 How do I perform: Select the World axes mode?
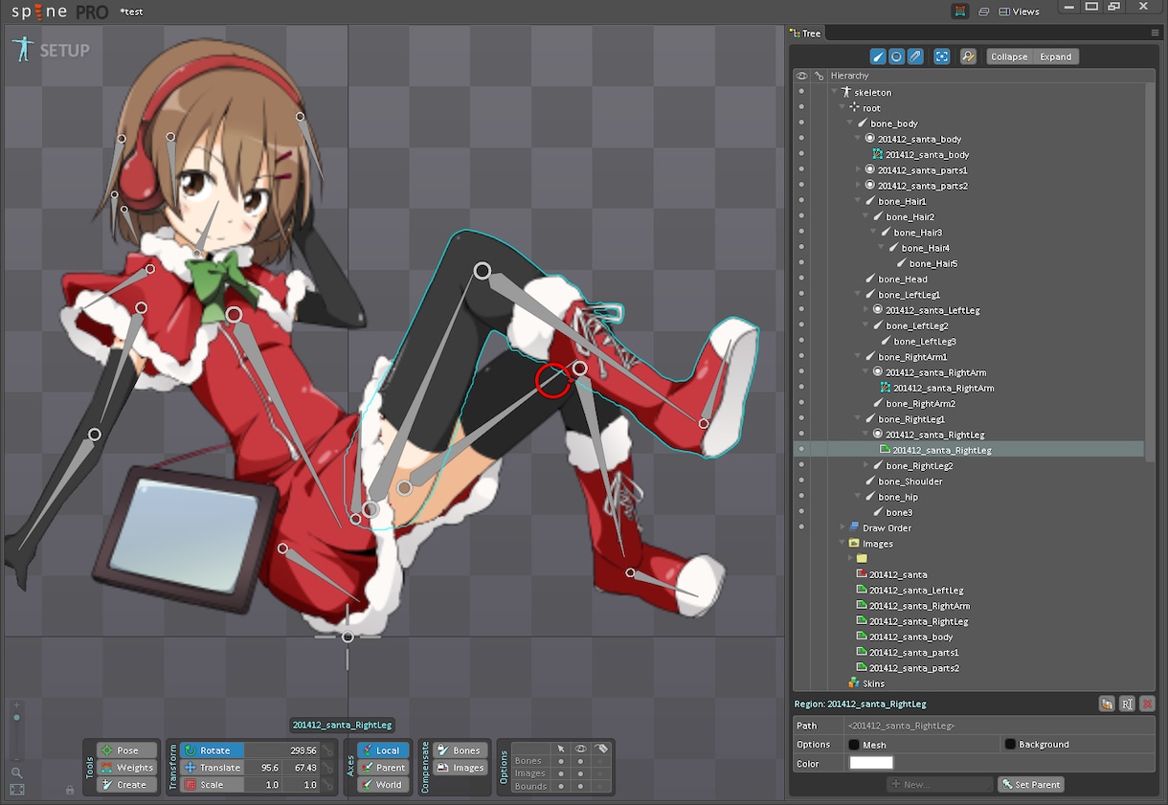click(x=383, y=785)
